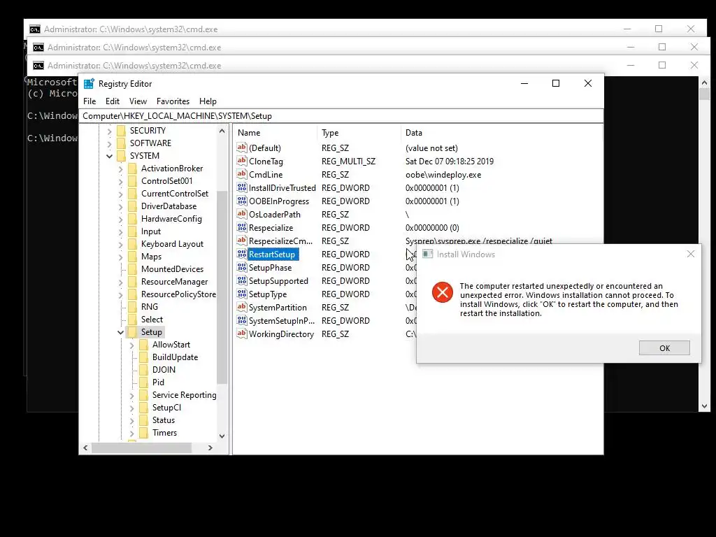The image size is (716, 537).
Task: Select the SetupSupported DWORD icon
Action: coord(241,280)
